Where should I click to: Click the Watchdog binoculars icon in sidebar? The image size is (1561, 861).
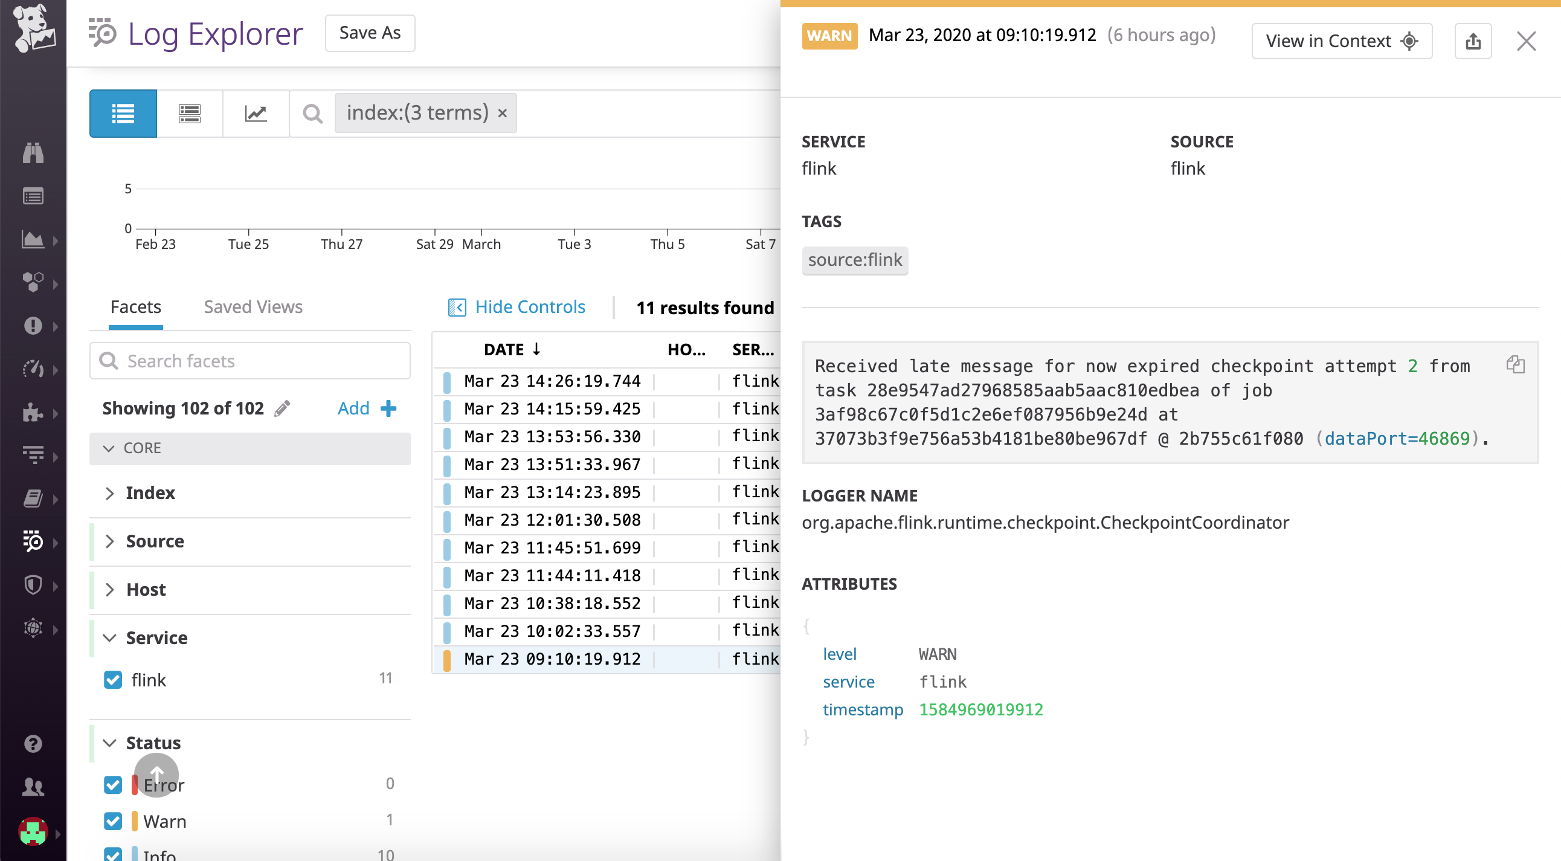(33, 153)
